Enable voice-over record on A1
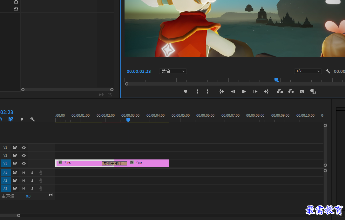The height and width of the screenshot is (220, 345). [x=41, y=172]
